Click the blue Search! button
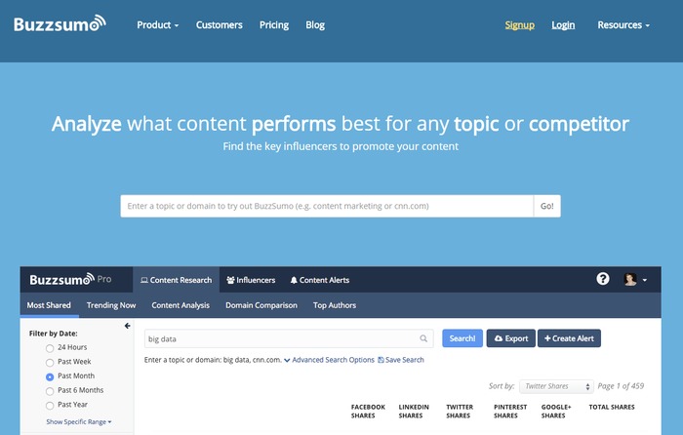The height and width of the screenshot is (435, 683). [x=462, y=338]
